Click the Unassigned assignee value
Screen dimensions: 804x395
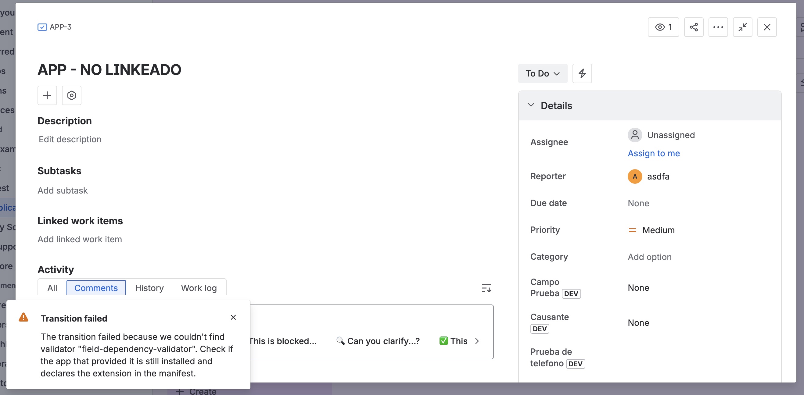pyautogui.click(x=671, y=135)
